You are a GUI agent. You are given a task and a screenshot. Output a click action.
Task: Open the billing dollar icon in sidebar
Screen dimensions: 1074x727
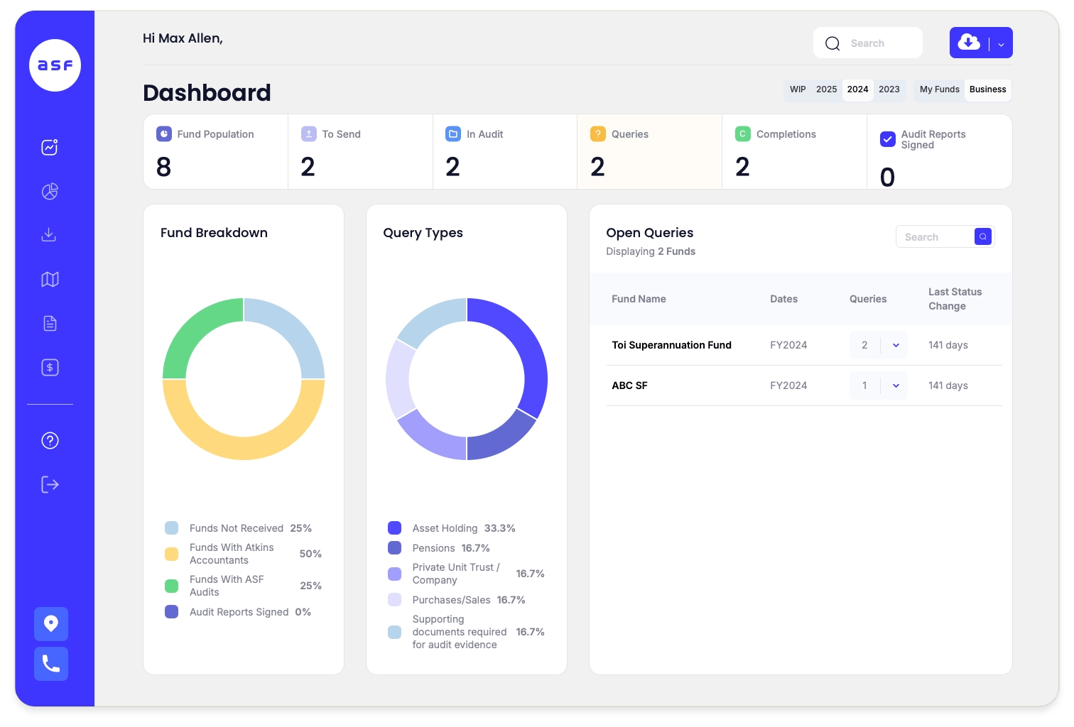tap(49, 367)
